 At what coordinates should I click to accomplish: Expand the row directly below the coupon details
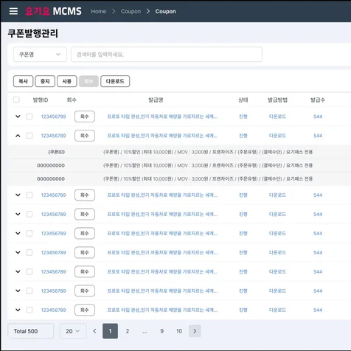(18, 195)
